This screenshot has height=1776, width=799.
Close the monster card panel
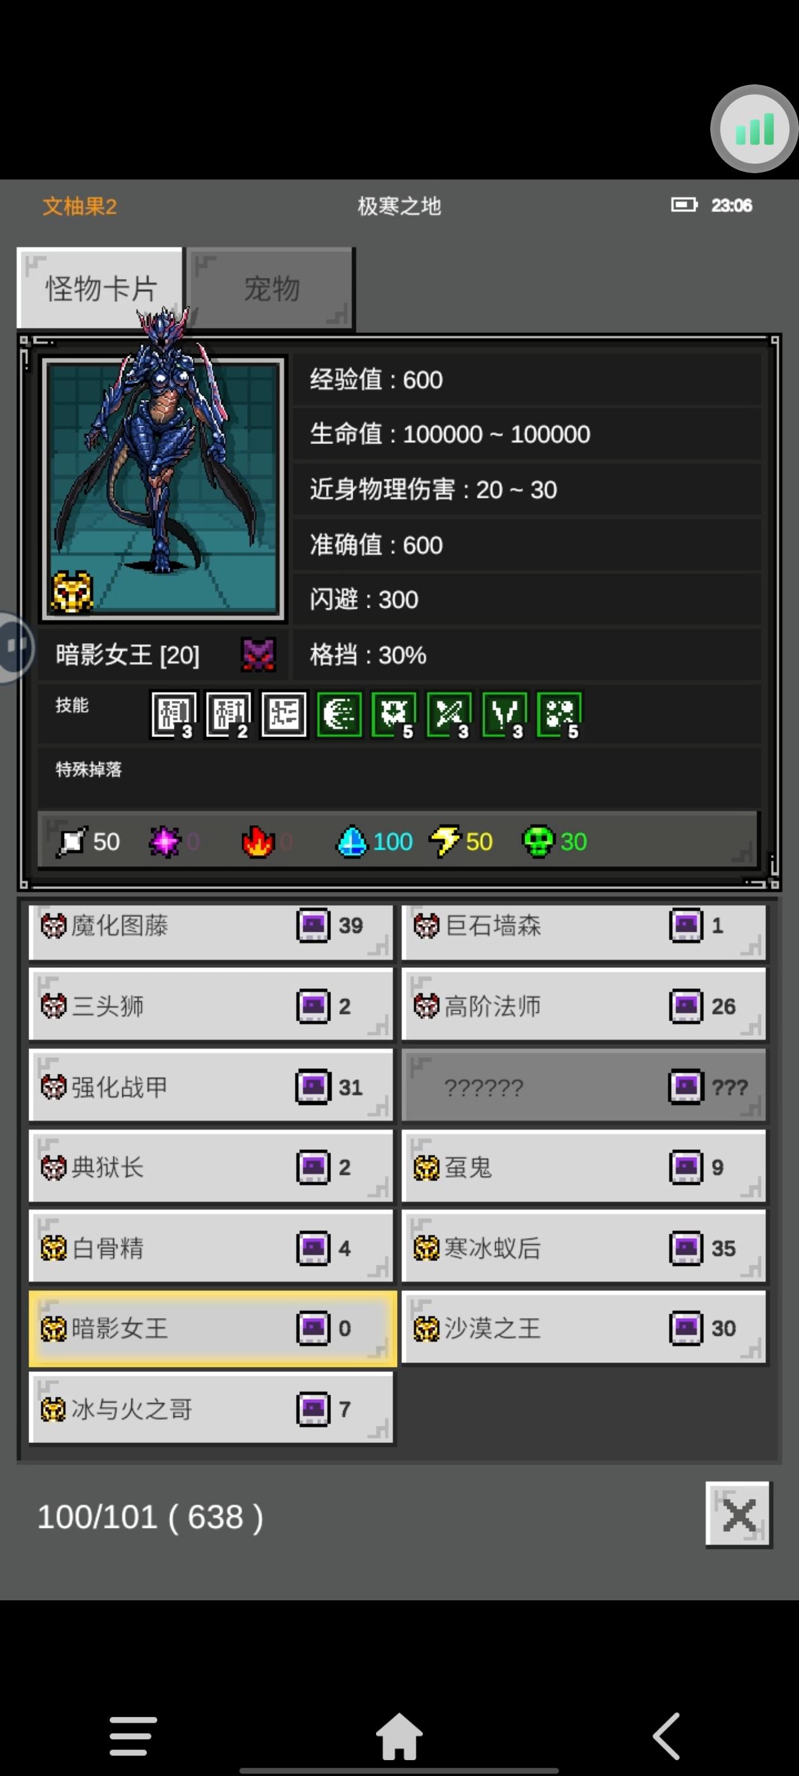coord(738,1515)
